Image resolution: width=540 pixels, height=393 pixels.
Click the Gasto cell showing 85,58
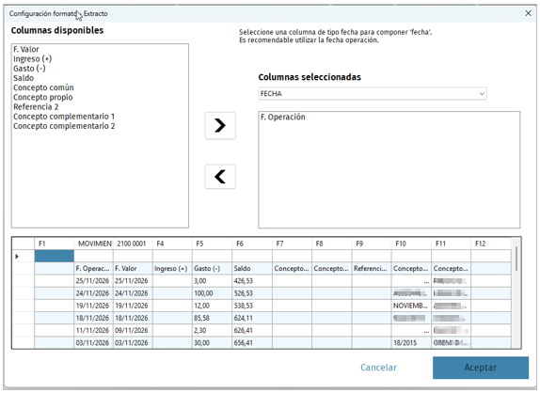(213, 318)
